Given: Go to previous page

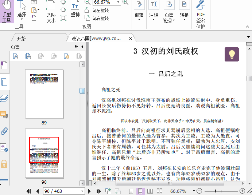Looking at the screenshot, I should click(x=37, y=191).
